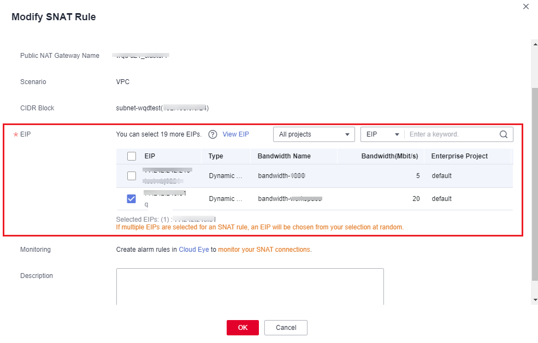This screenshot has height=343, width=538.
Task: Toggle the select-all EIP header checkbox
Action: point(132,156)
